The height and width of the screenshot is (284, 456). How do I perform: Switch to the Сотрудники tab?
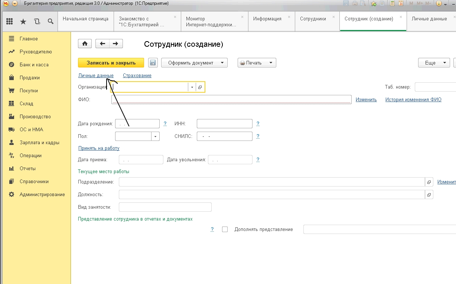(x=313, y=19)
